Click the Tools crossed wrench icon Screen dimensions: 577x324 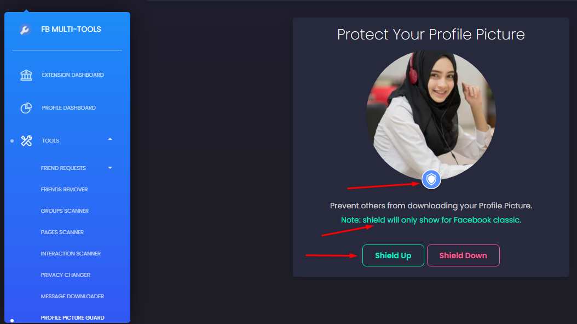point(26,140)
